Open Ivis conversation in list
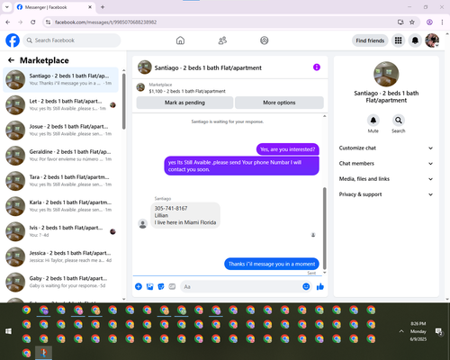The width and height of the screenshot is (450, 360). [x=60, y=231]
